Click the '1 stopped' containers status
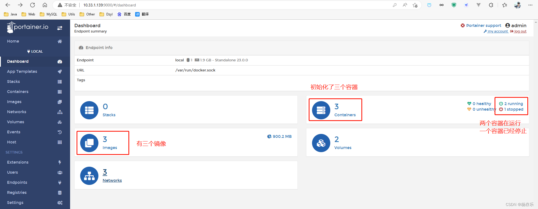The image size is (538, 209). click(511, 109)
